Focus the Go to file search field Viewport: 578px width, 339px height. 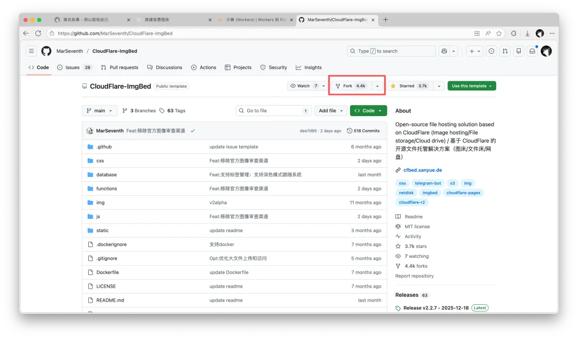coord(273,111)
